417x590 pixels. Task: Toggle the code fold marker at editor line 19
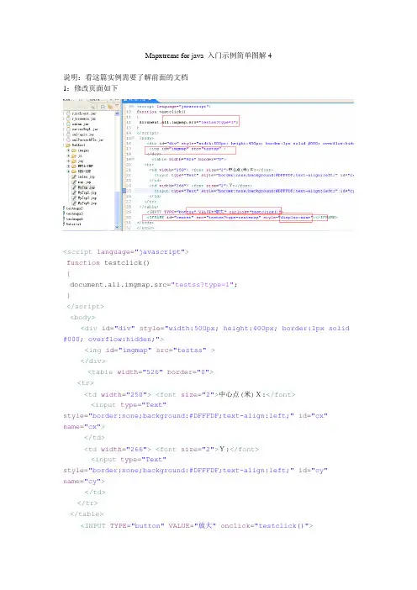click(x=133, y=159)
